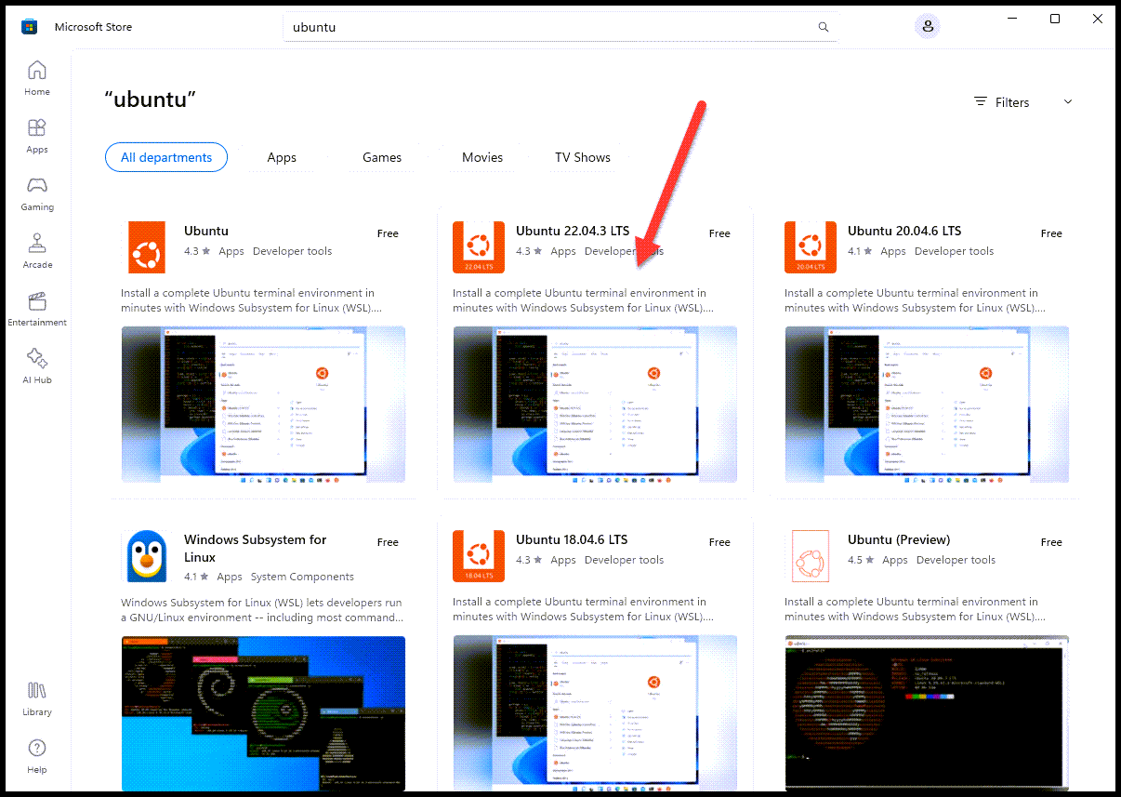Open Arcade in the sidebar
The image size is (1121, 797).
click(x=37, y=251)
